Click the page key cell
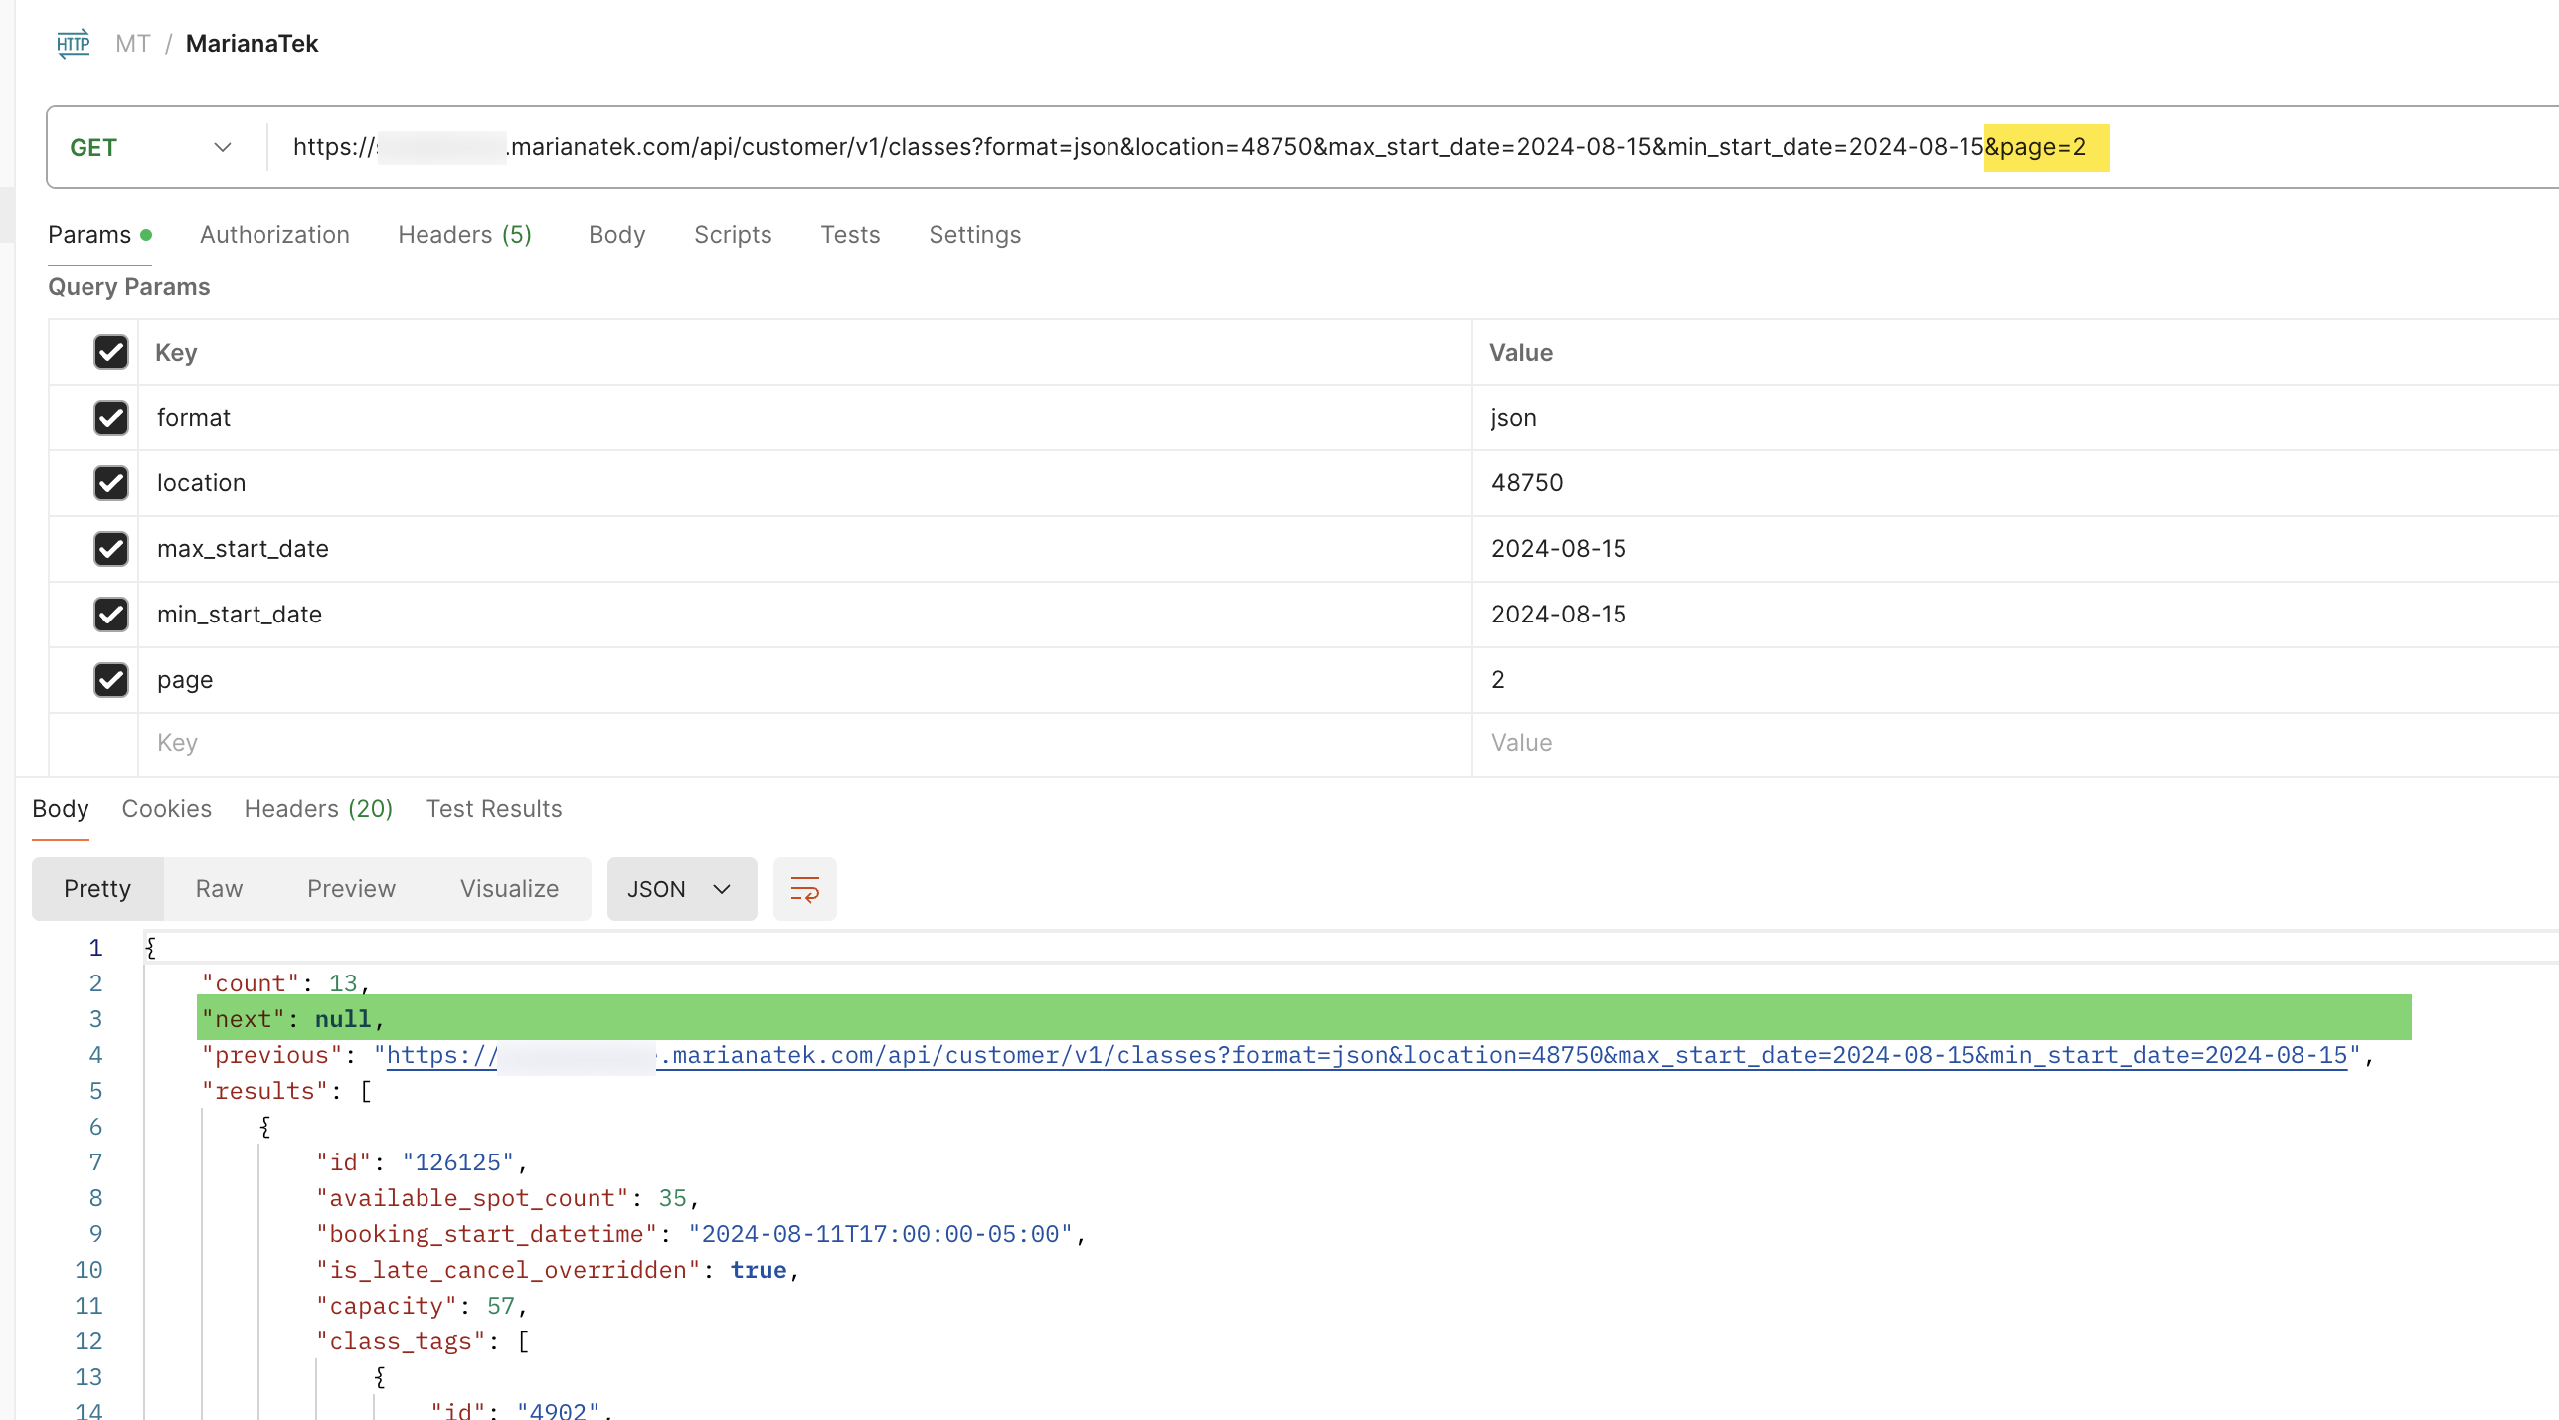Image resolution: width=2559 pixels, height=1420 pixels. click(x=805, y=680)
